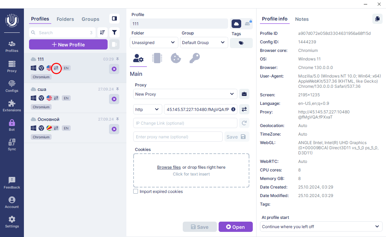Go to the Bot sidebar section
The width and height of the screenshot is (386, 237).
click(12, 125)
